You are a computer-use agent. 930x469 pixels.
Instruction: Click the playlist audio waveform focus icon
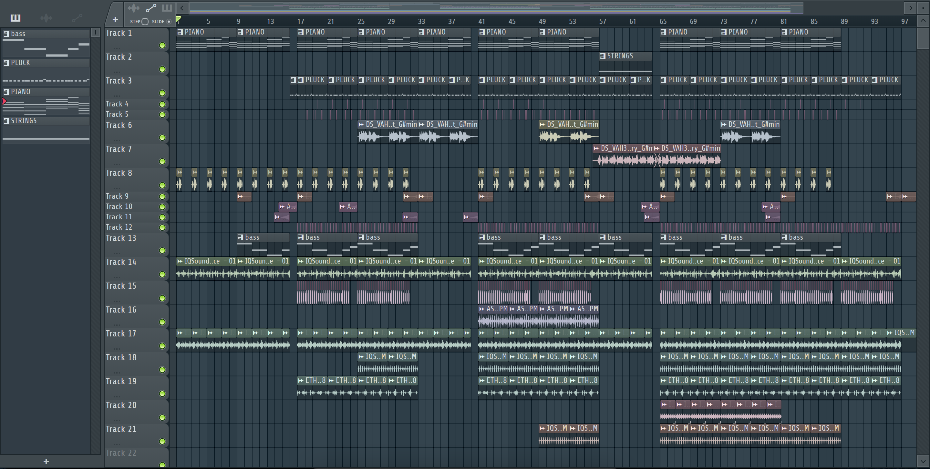(134, 8)
